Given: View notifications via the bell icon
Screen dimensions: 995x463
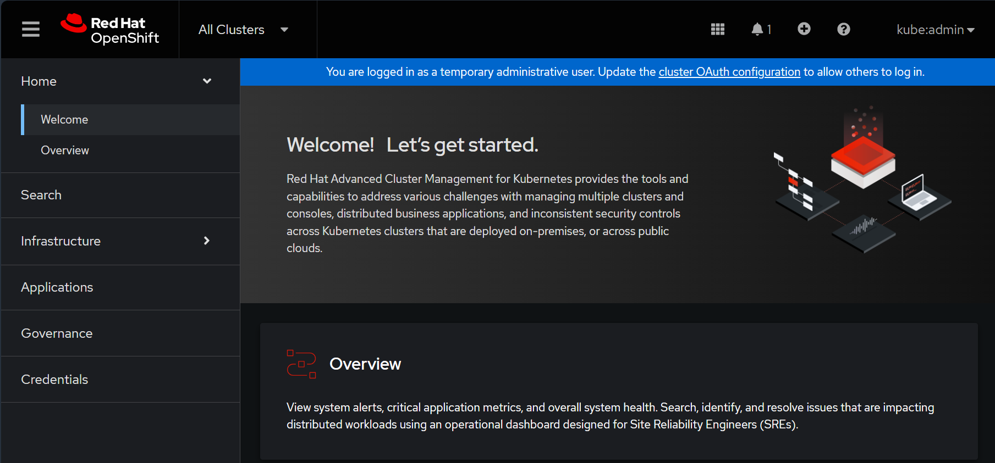Looking at the screenshot, I should coord(761,29).
